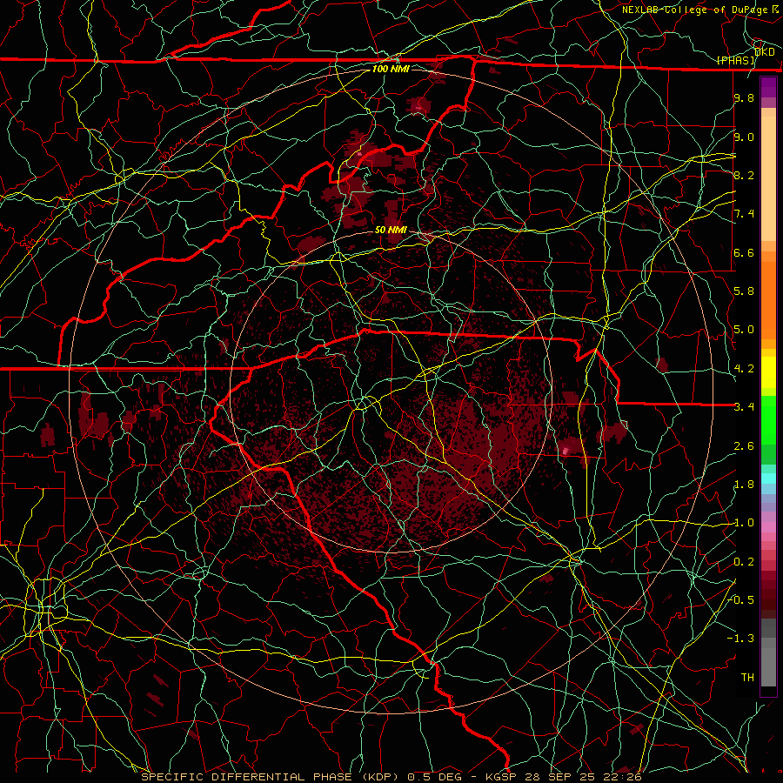This screenshot has width=783, height=783.
Task: Click the 3.4 scale label
Action: 744,407
